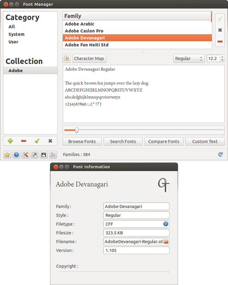Image resolution: width=228 pixels, height=285 pixels.
Task: Click the red minus remove collection icon
Action: click(x=24, y=141)
